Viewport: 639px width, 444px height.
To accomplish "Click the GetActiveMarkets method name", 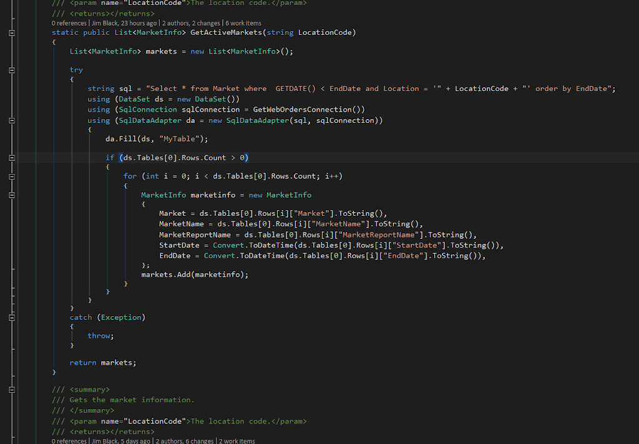I will coord(226,32).
